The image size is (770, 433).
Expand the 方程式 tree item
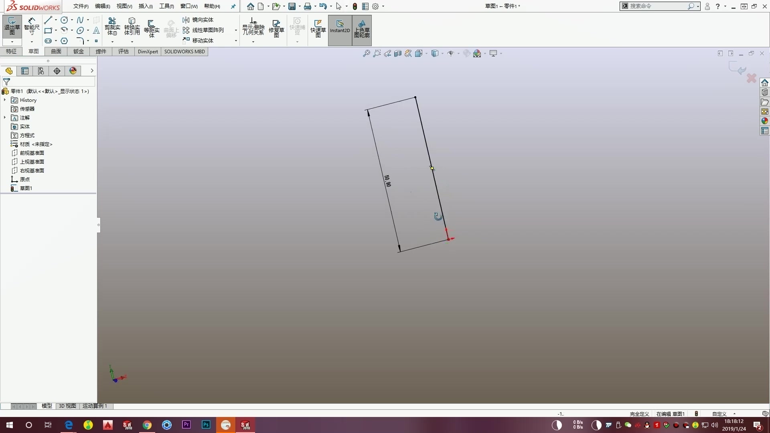click(x=4, y=135)
